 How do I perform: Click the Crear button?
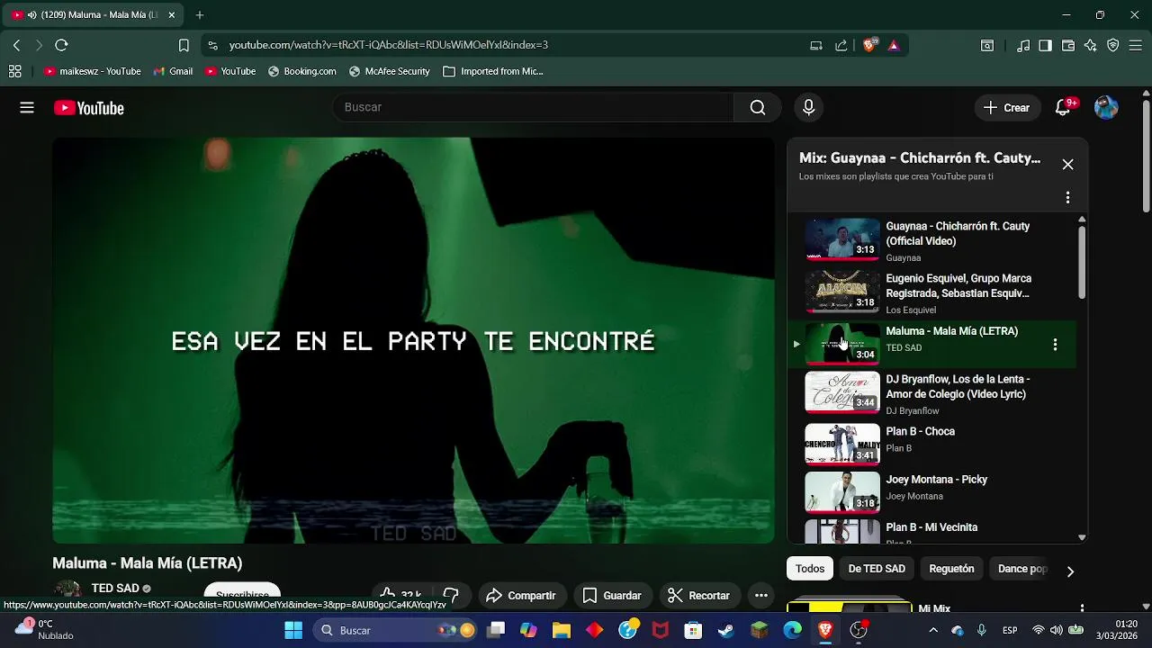[1007, 108]
